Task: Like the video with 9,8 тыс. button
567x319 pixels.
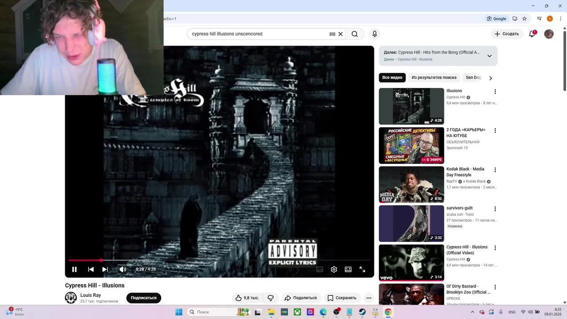Action: [x=248, y=298]
